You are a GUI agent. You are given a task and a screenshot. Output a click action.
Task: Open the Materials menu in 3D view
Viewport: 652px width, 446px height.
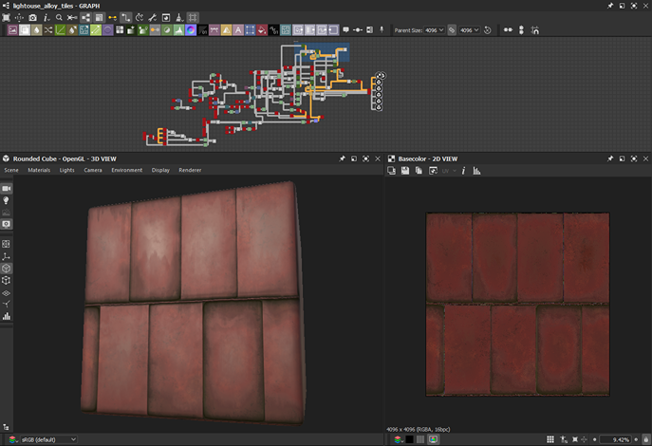[x=39, y=170]
